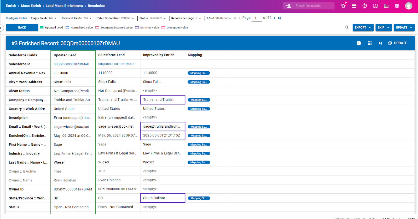Open grid view icon in record header
The image size is (418, 219).
pos(370,43)
